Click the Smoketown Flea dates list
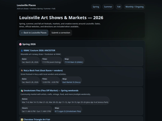Screen dimensions: 162x121 click(65, 102)
